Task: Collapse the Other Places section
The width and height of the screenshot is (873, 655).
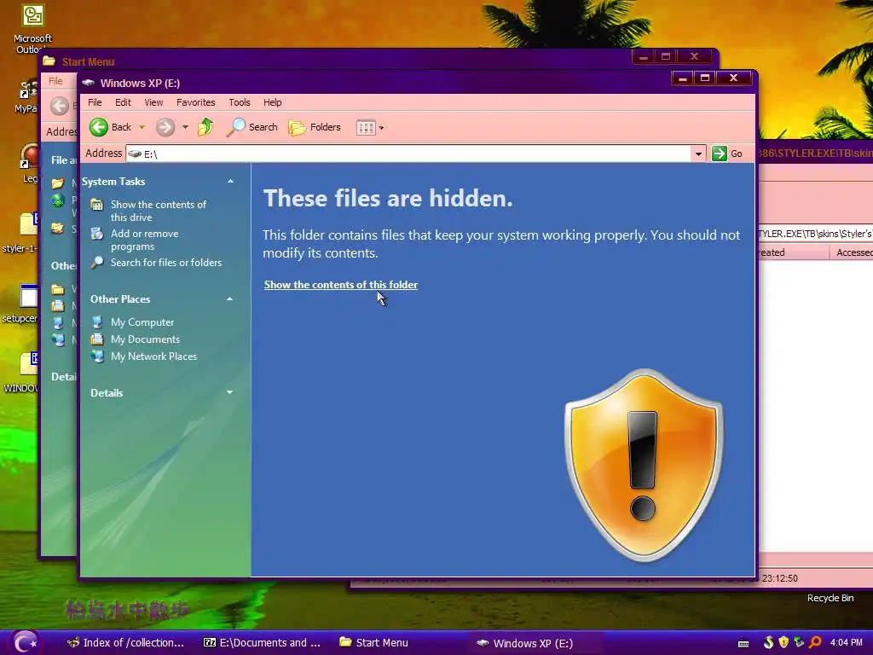Action: (x=229, y=299)
